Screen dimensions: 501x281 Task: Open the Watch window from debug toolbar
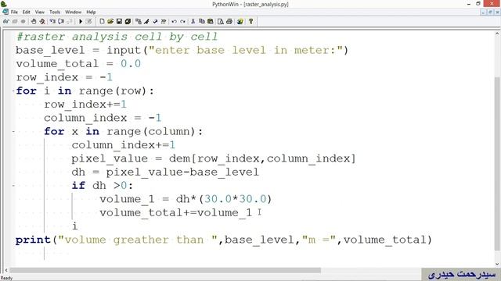[x=5, y=21]
